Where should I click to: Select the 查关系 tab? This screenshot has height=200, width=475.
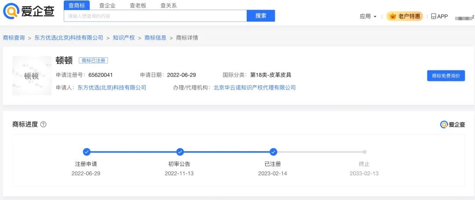[168, 5]
